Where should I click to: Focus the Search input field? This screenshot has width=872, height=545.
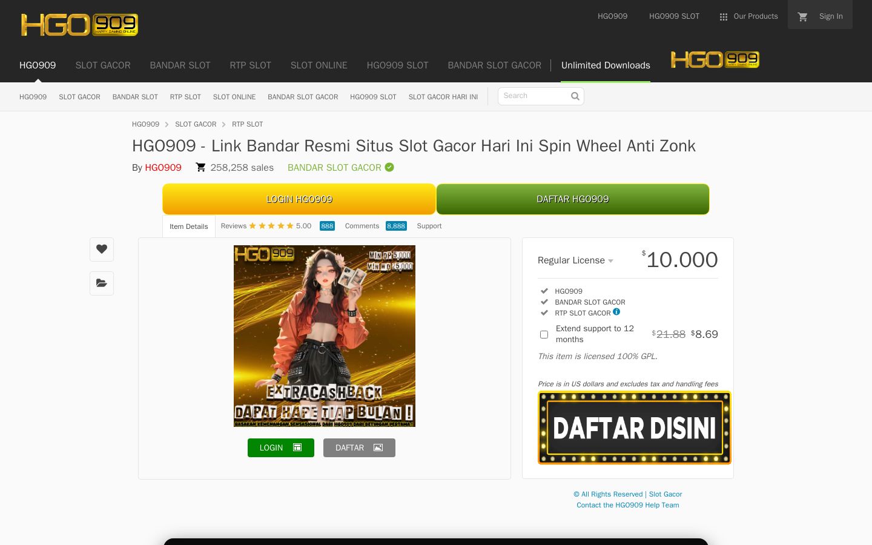(x=541, y=96)
